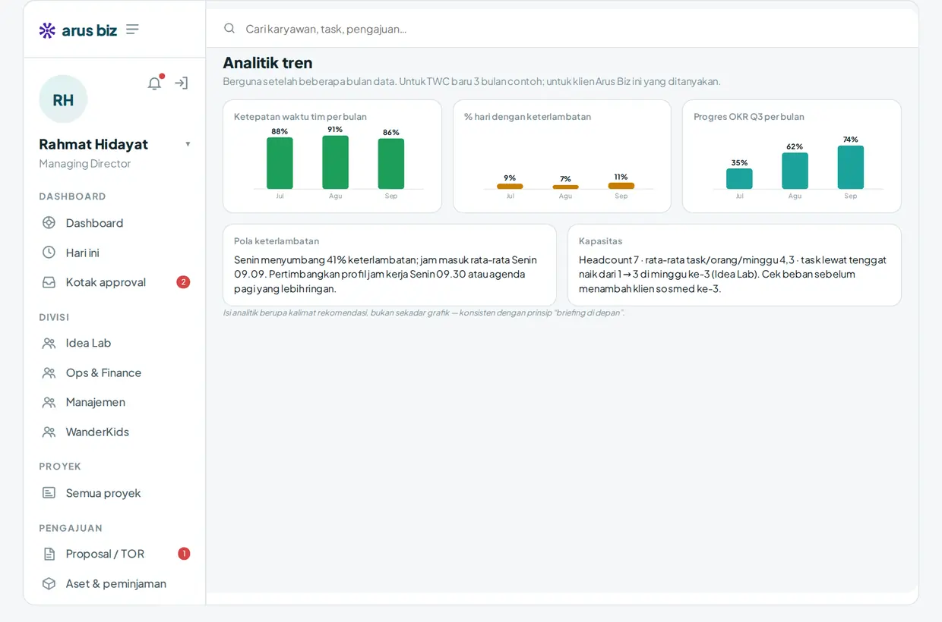942x622 pixels.
Task: Click the arus biz brand text
Action: click(x=90, y=30)
